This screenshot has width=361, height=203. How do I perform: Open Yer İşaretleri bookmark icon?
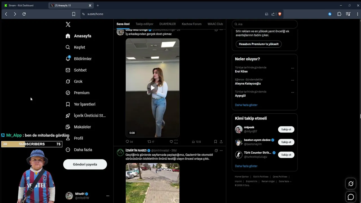[68, 104]
